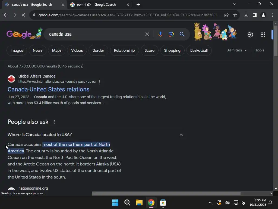Open the Chrome profile icon
This screenshot has width=278, height=209.
coord(263,15)
